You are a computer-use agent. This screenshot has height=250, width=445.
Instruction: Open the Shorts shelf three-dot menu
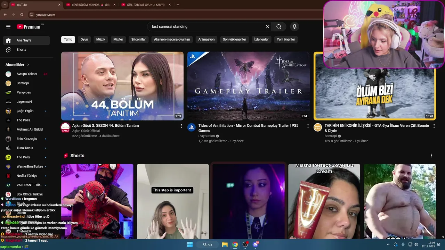(431, 156)
